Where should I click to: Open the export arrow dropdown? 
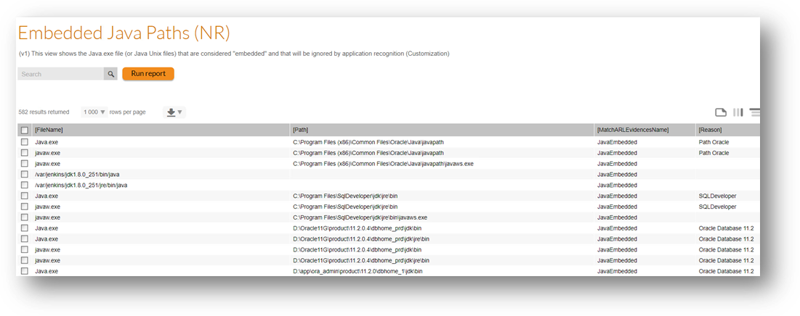point(179,112)
